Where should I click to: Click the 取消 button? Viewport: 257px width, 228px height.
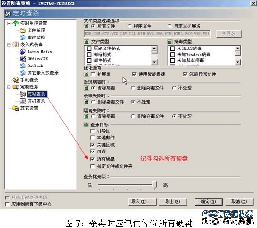[239, 202]
